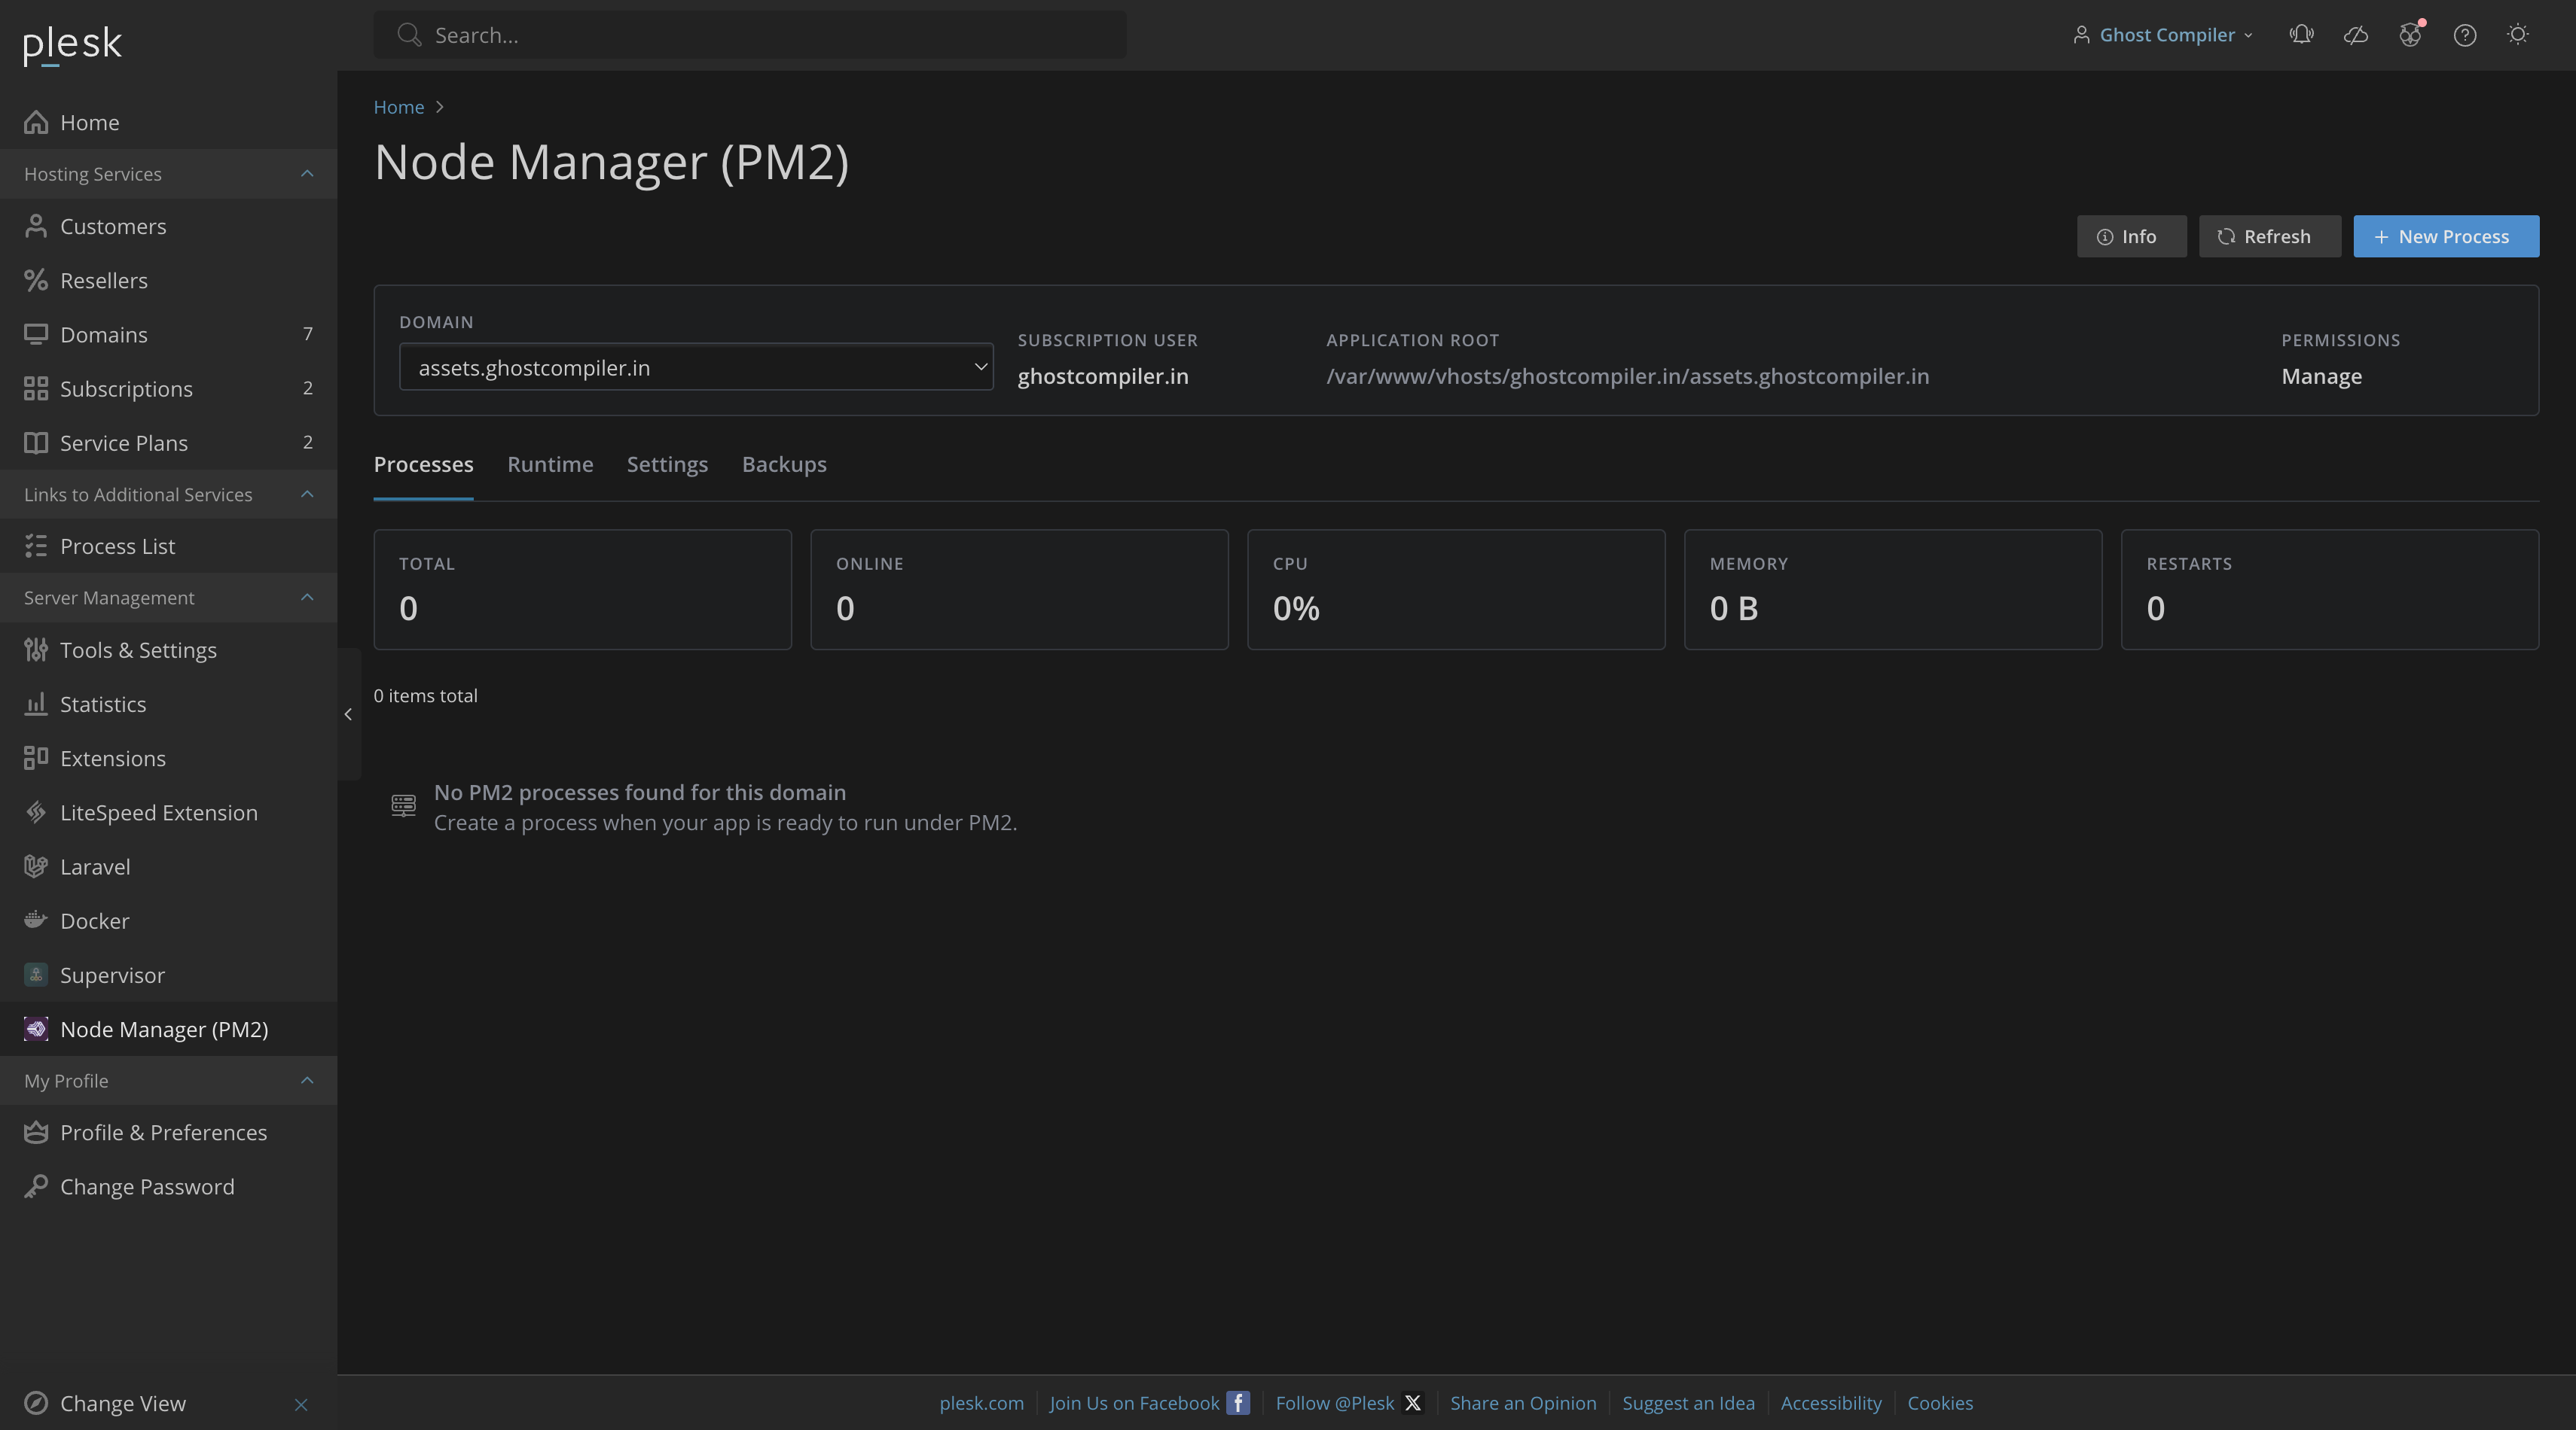Open the advisor icon with red dot
The height and width of the screenshot is (1430, 2576).
point(2411,35)
